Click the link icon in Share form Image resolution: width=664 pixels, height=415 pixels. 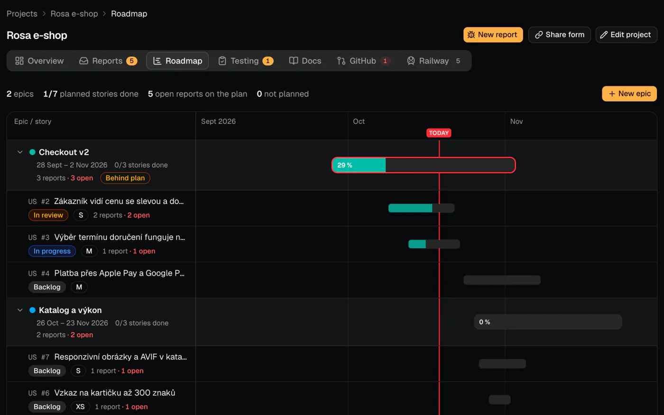point(539,35)
